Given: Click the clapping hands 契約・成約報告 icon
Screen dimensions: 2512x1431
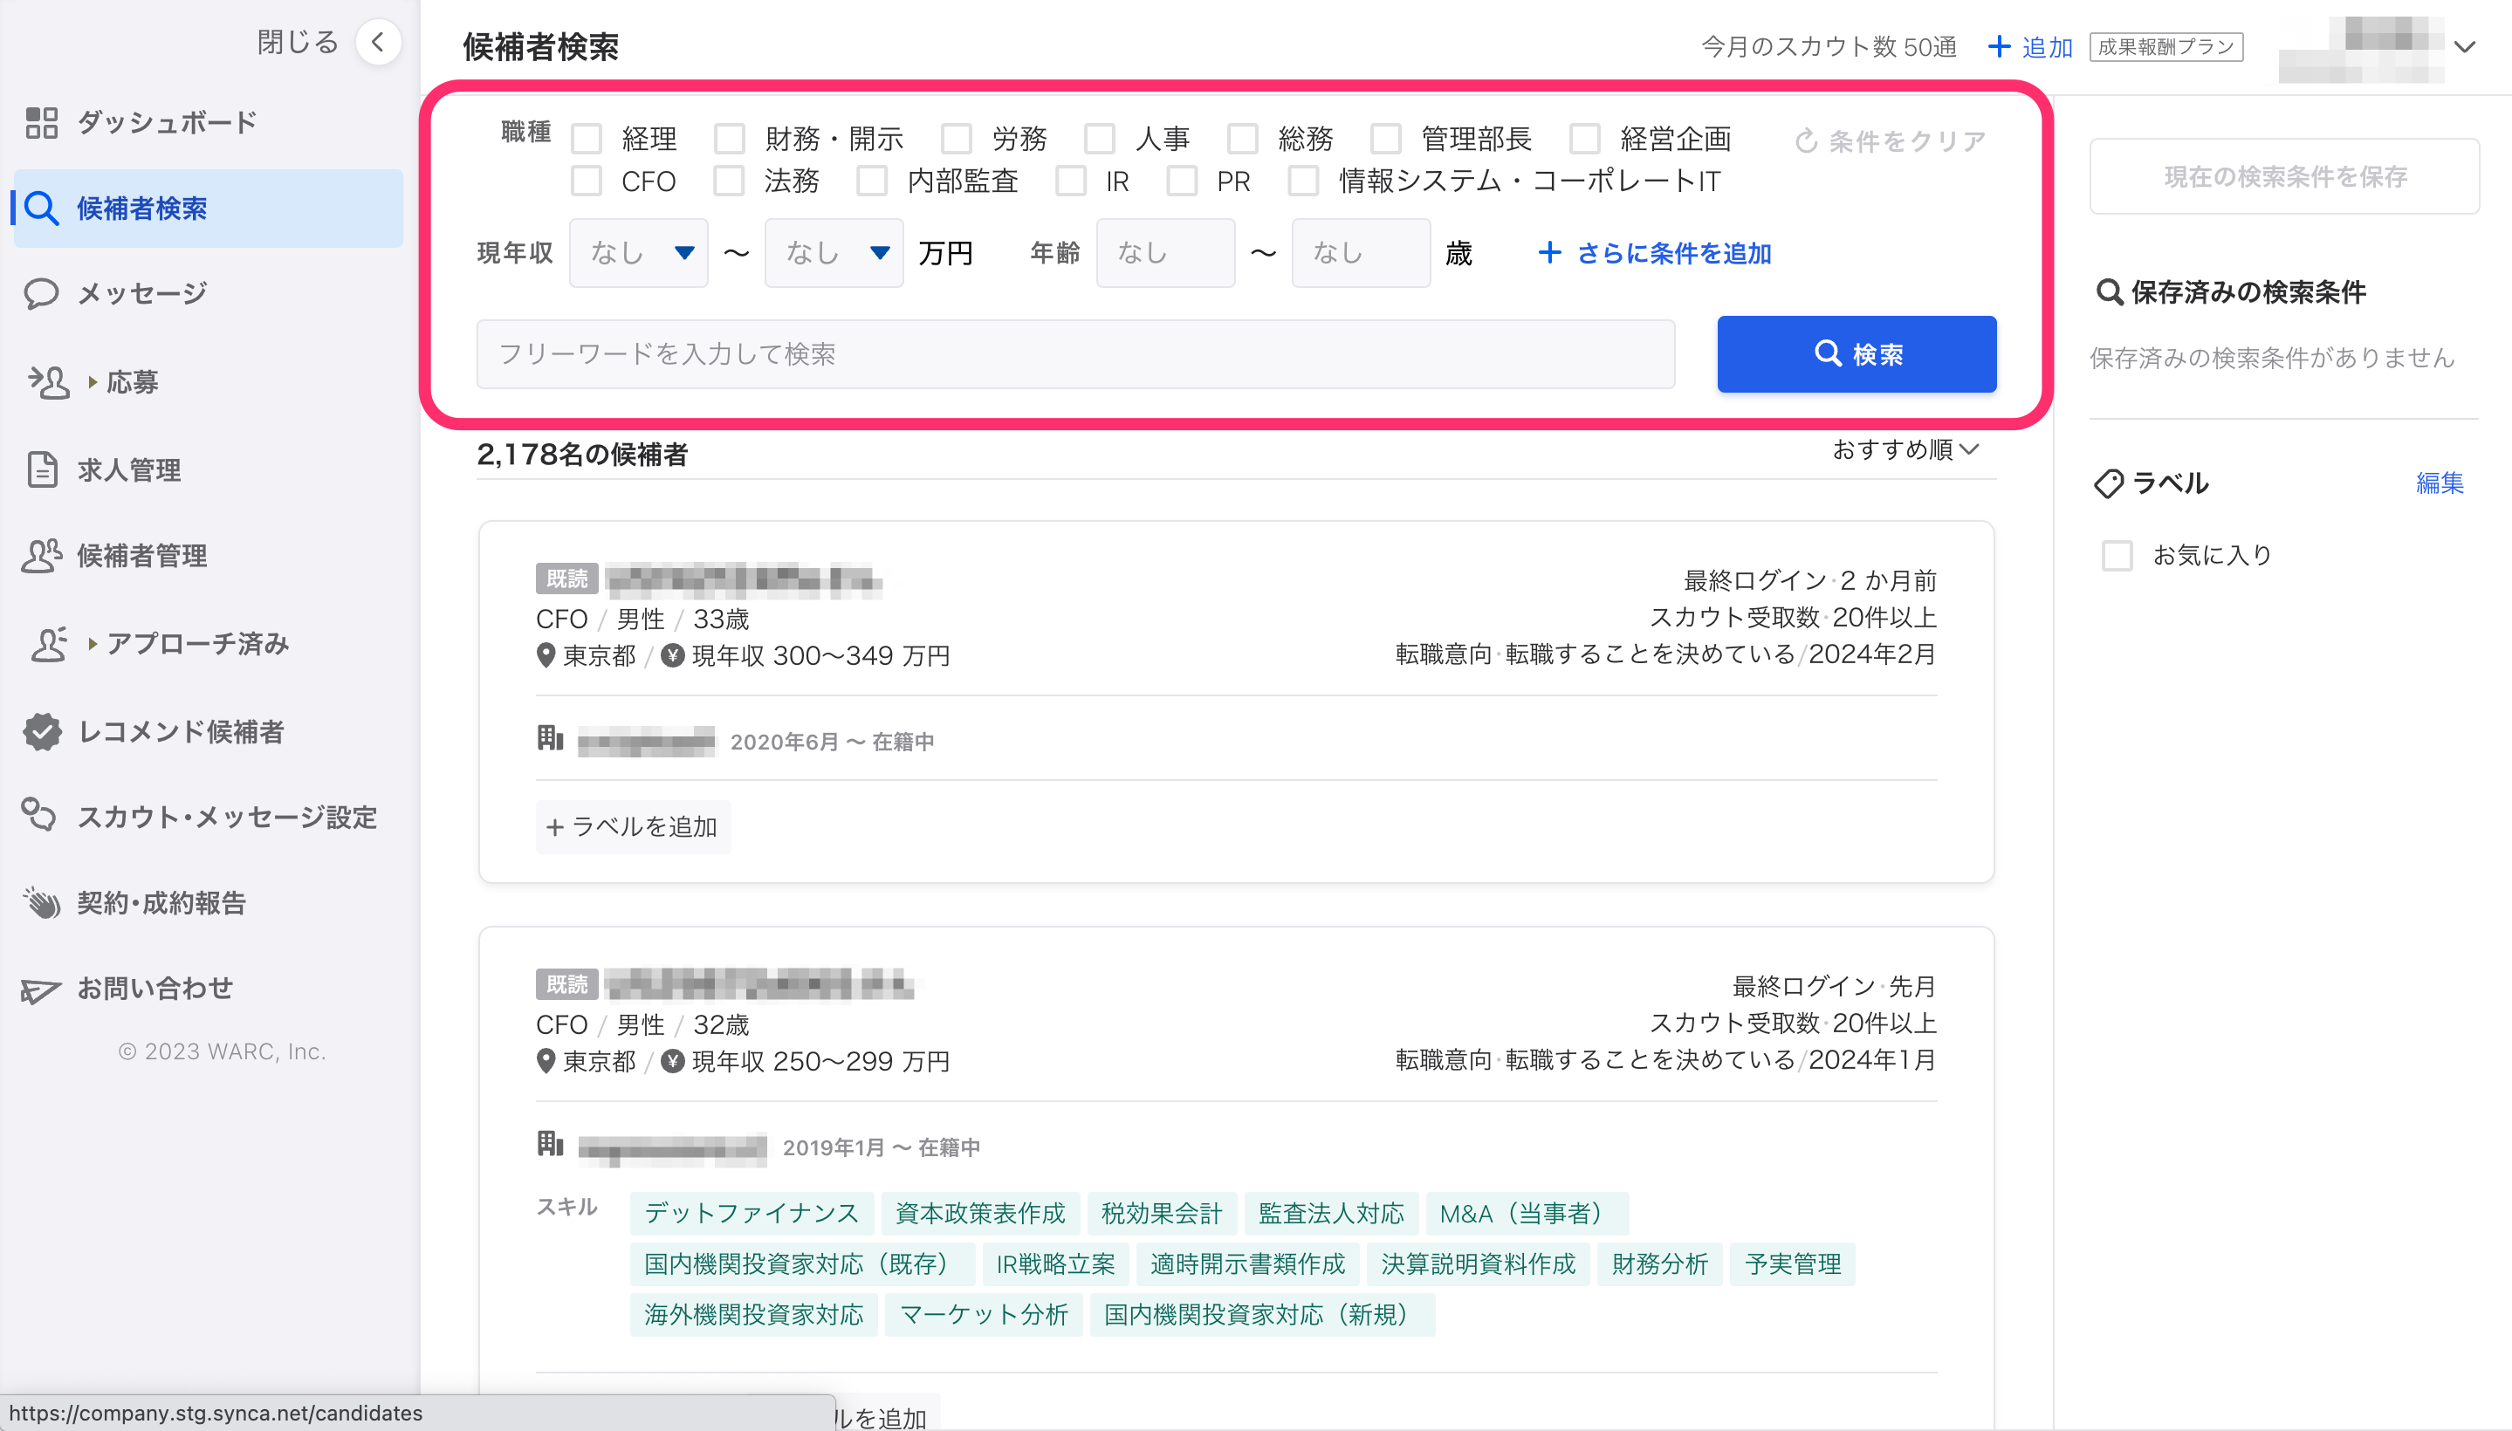Looking at the screenshot, I should (x=41, y=902).
